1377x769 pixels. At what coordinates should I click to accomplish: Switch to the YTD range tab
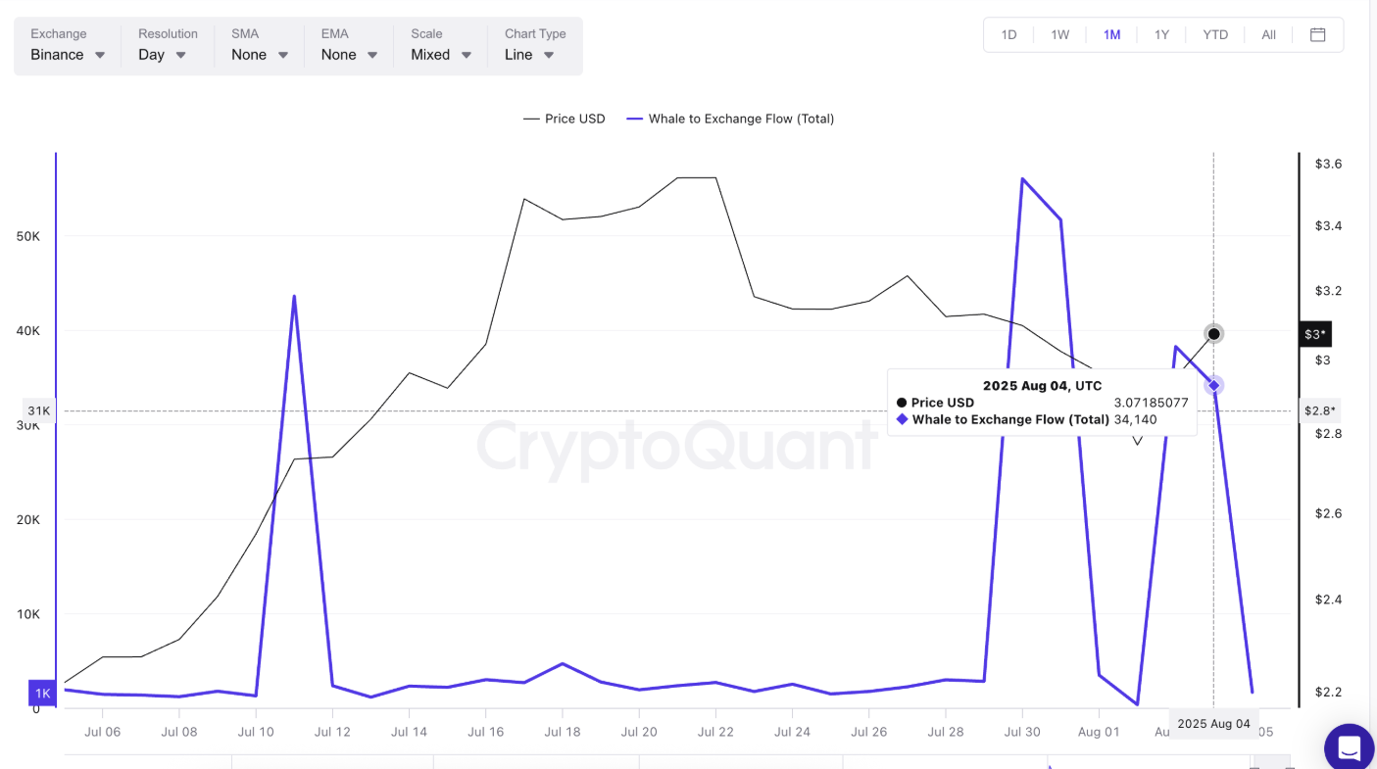1215,35
